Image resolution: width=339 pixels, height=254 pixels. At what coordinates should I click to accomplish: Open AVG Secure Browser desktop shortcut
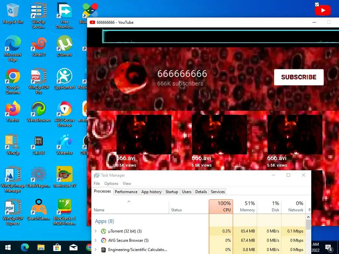pos(65,114)
